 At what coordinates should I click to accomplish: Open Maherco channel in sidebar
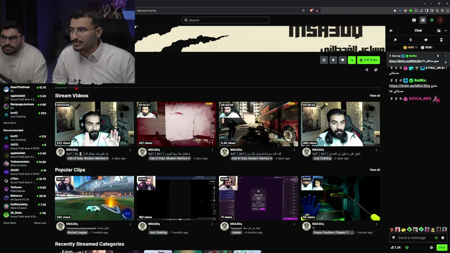click(x=25, y=197)
